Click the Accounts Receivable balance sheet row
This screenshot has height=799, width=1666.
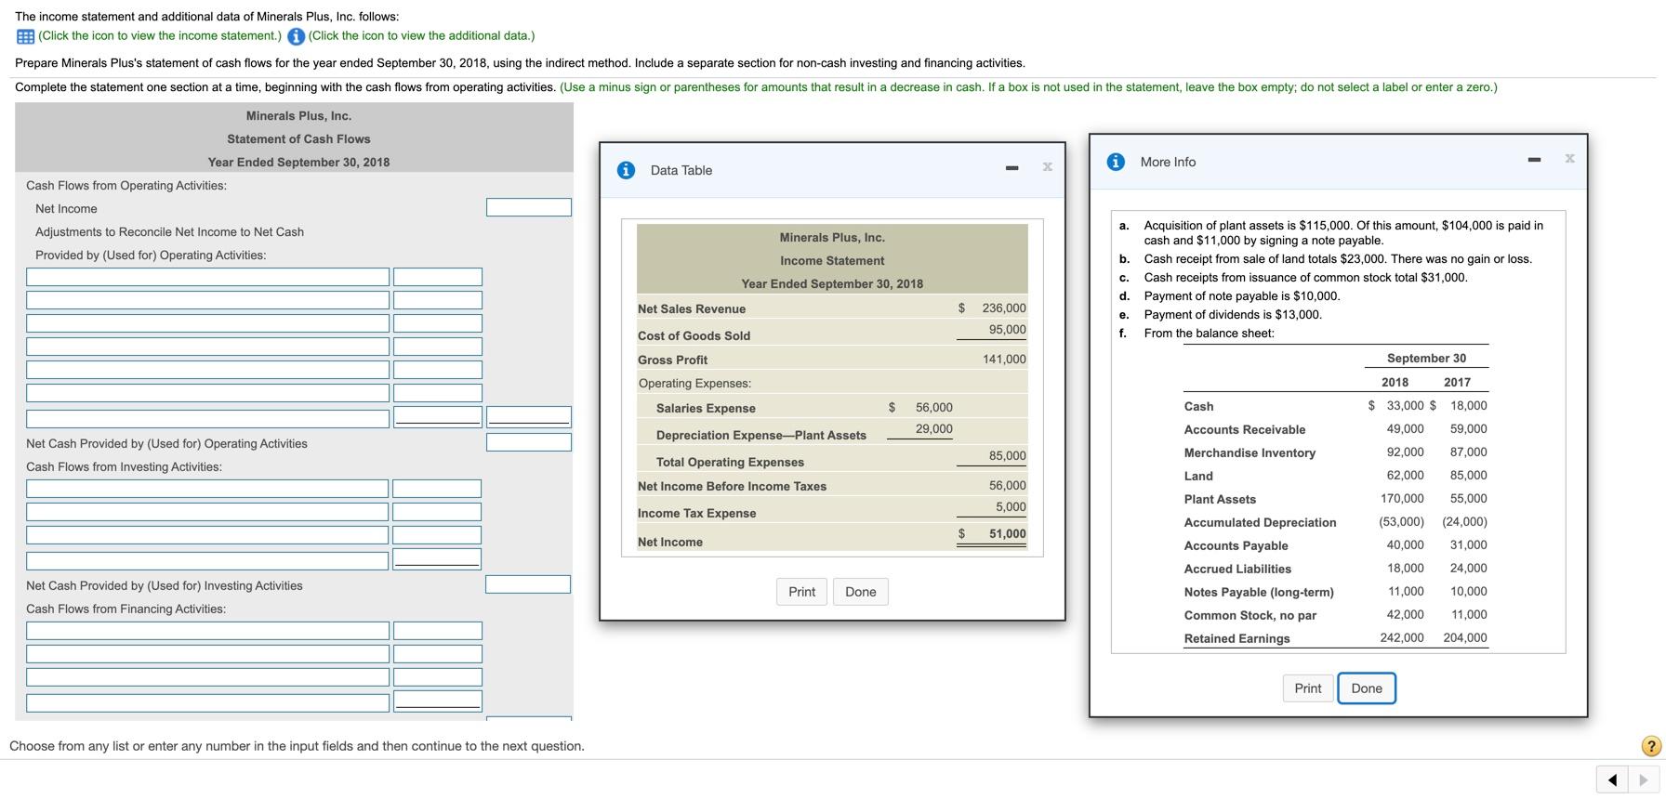coord(1335,429)
